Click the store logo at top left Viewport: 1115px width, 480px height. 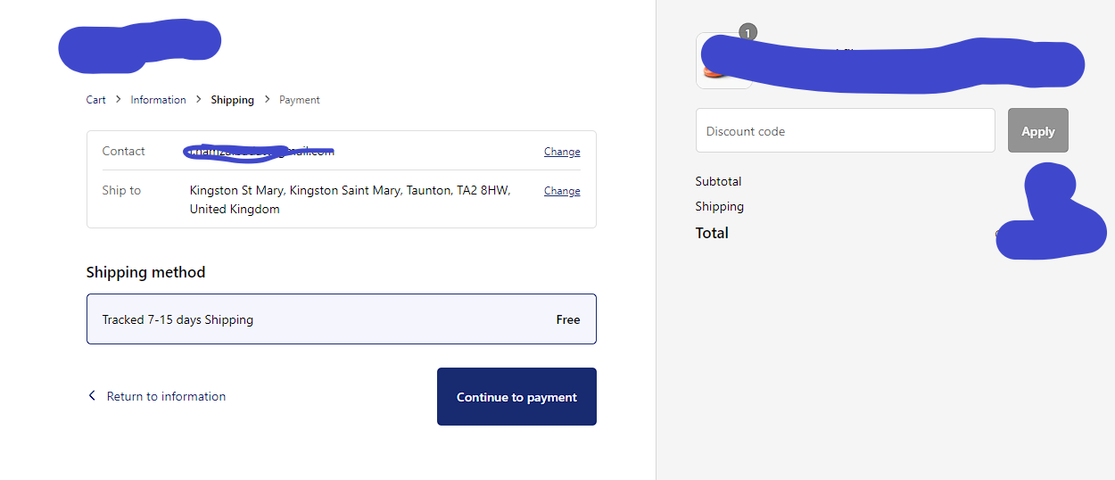[x=139, y=45]
